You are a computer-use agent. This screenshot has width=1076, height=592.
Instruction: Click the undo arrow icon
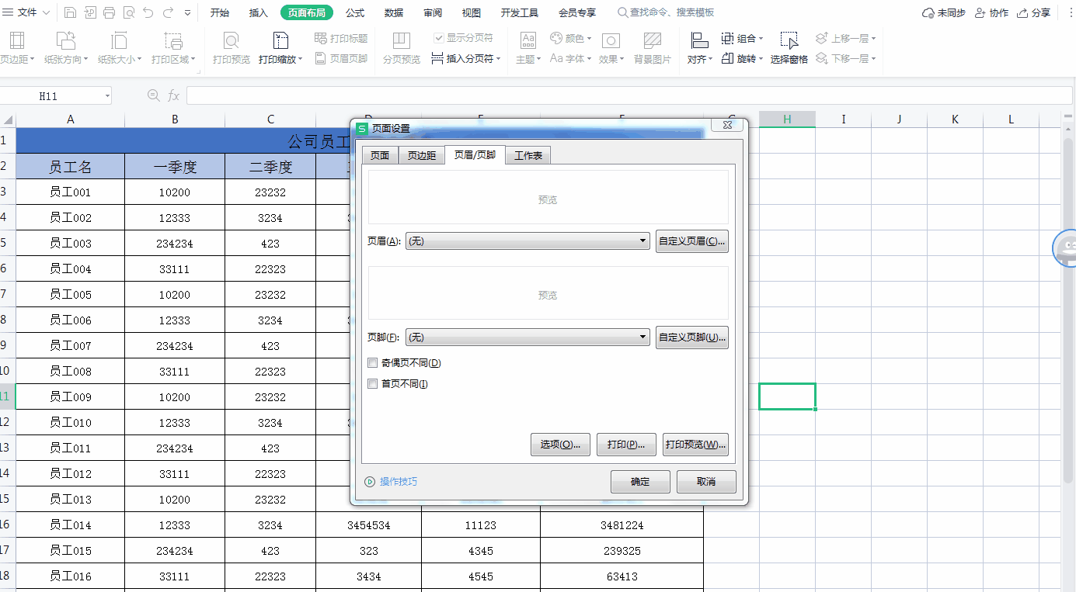148,12
